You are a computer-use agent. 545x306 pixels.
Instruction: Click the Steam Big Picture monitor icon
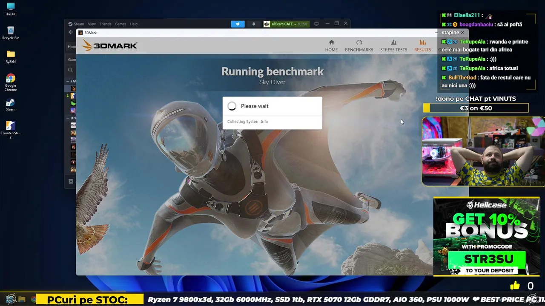pyautogui.click(x=316, y=24)
